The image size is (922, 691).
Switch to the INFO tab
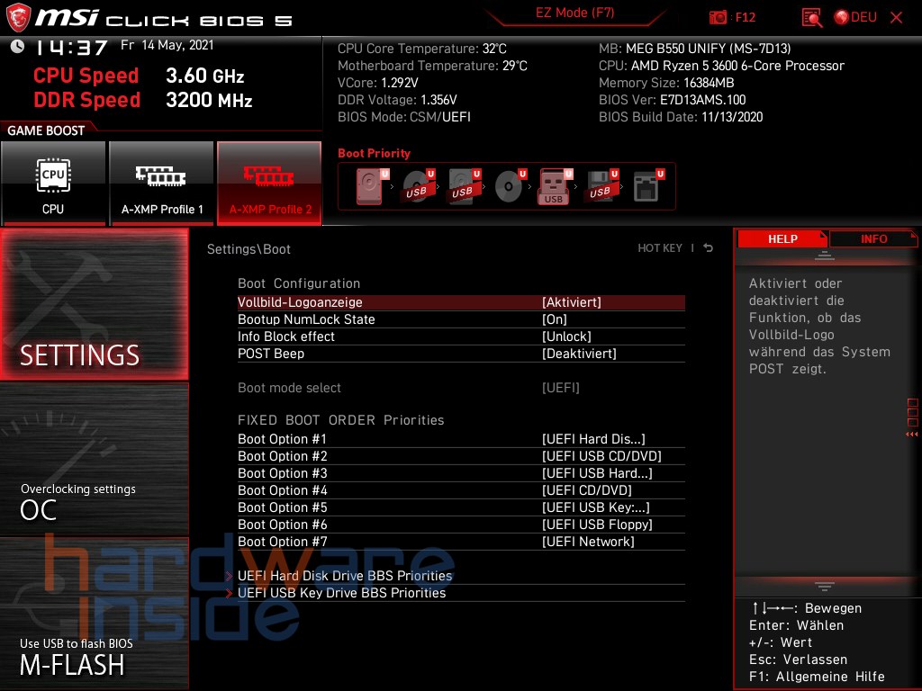click(873, 238)
